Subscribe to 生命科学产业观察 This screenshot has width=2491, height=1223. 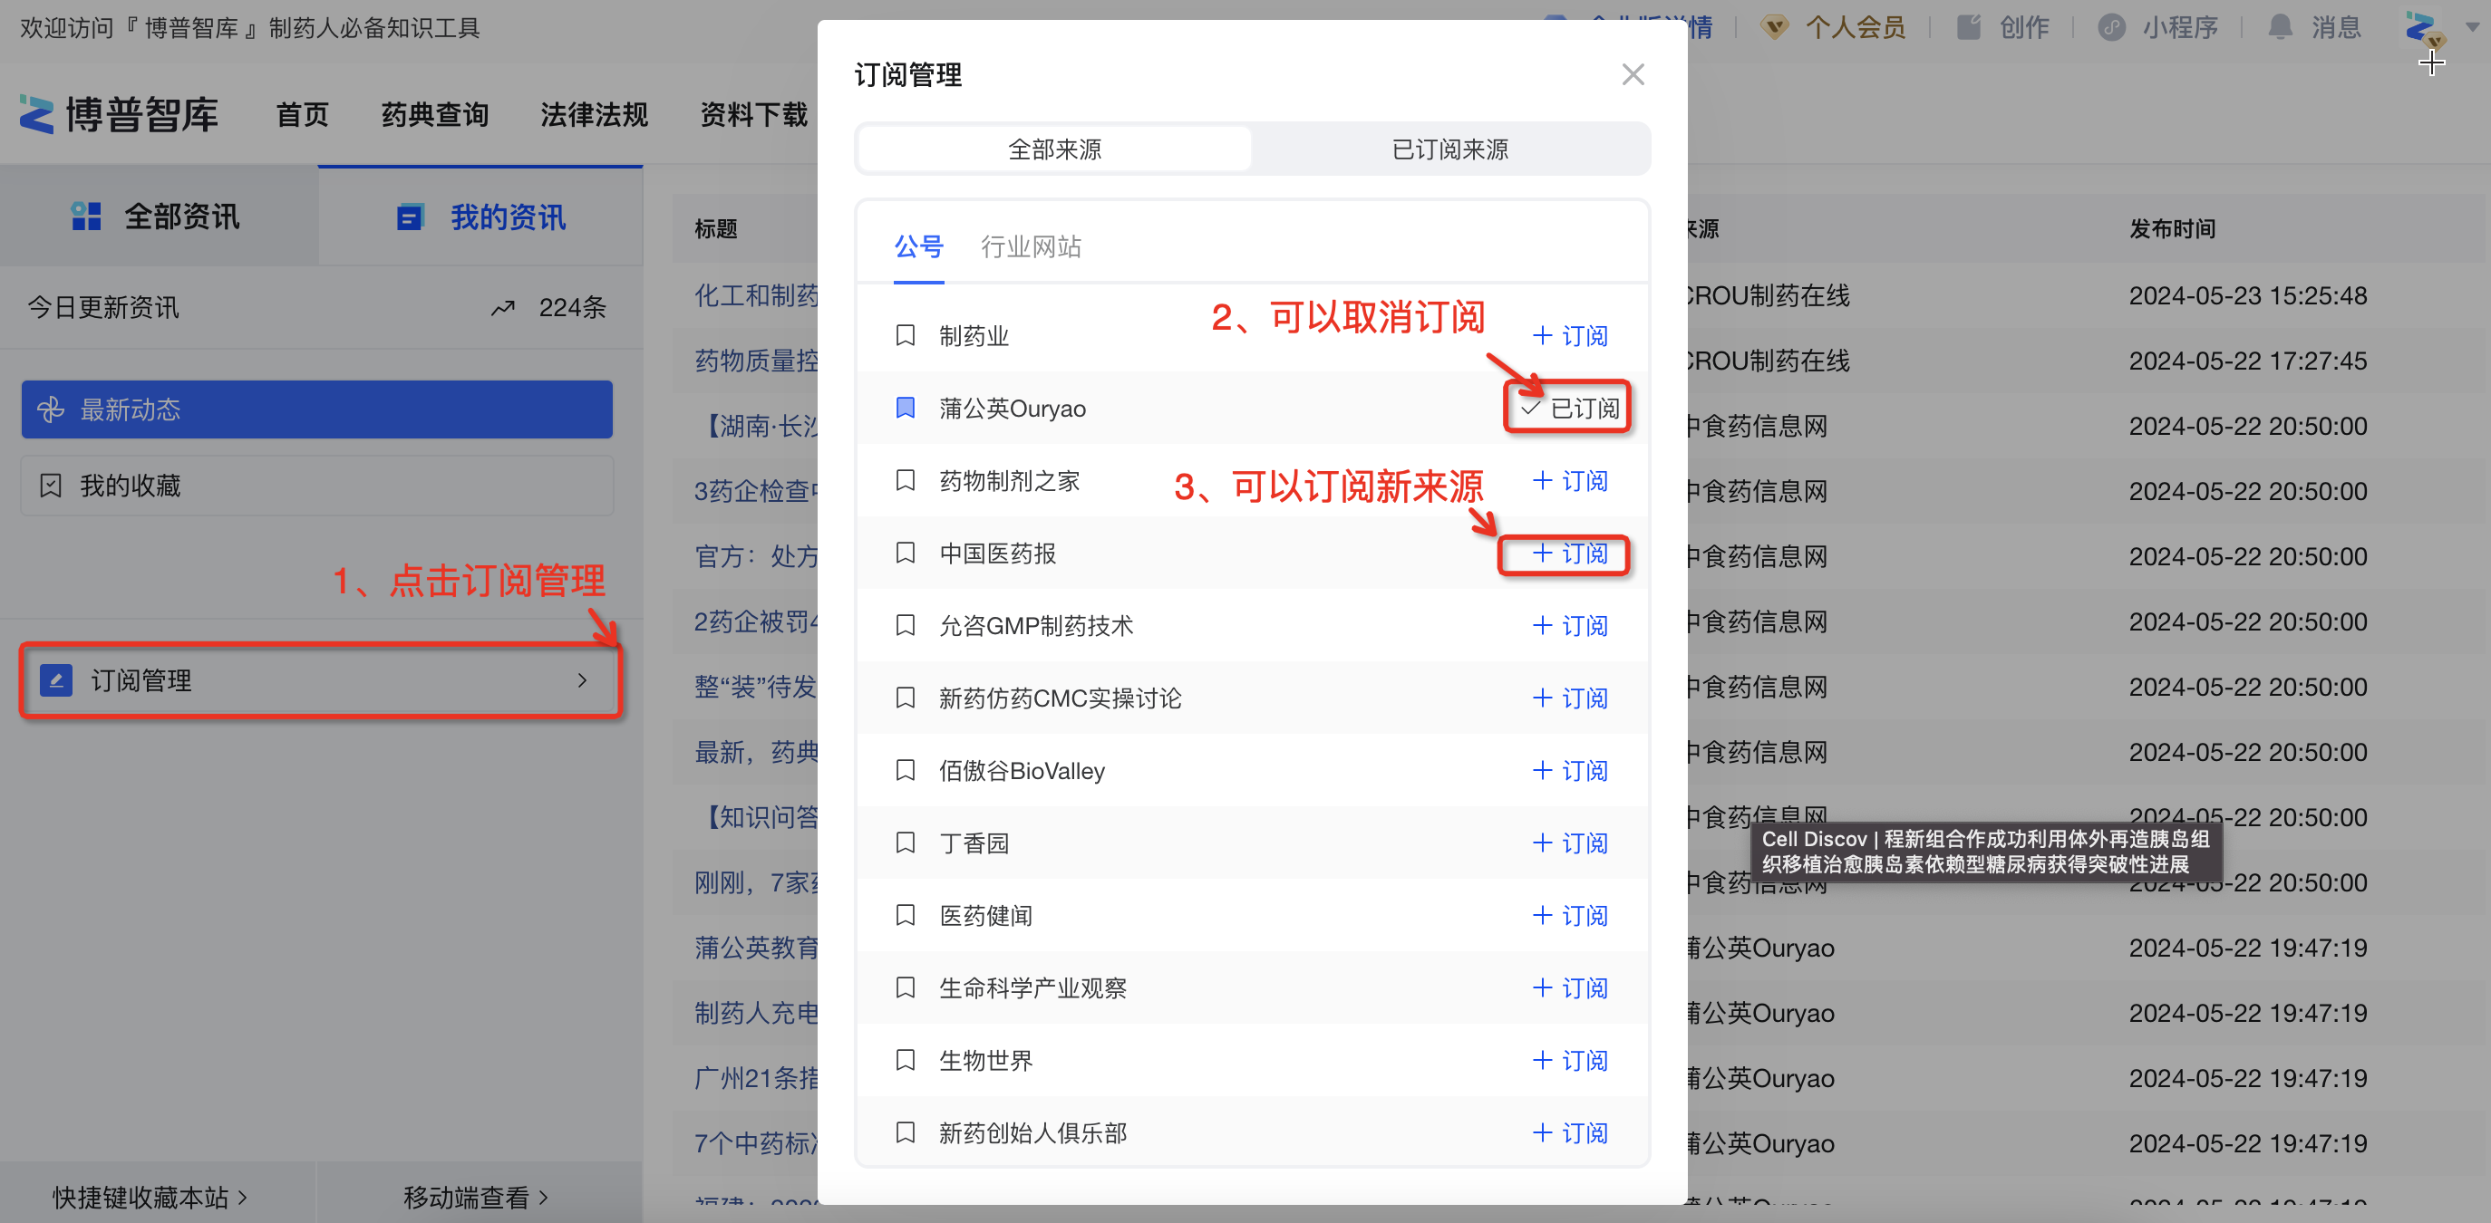click(1570, 987)
